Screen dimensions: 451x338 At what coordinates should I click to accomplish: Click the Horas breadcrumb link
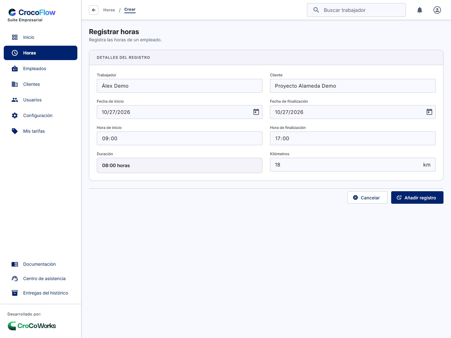[109, 10]
